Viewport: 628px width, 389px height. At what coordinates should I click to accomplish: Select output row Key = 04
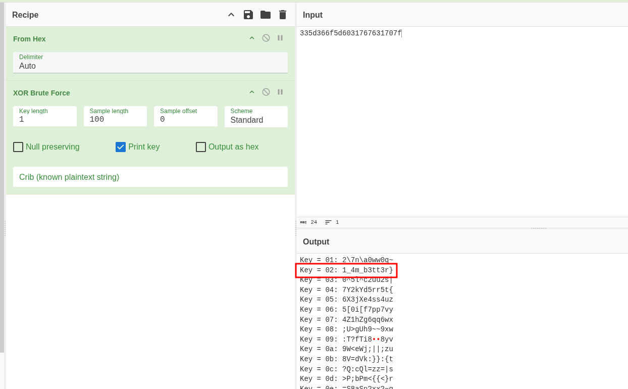click(346, 290)
